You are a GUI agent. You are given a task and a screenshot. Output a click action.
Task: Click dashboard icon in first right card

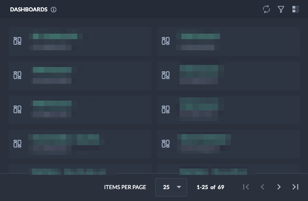pyautogui.click(x=166, y=41)
